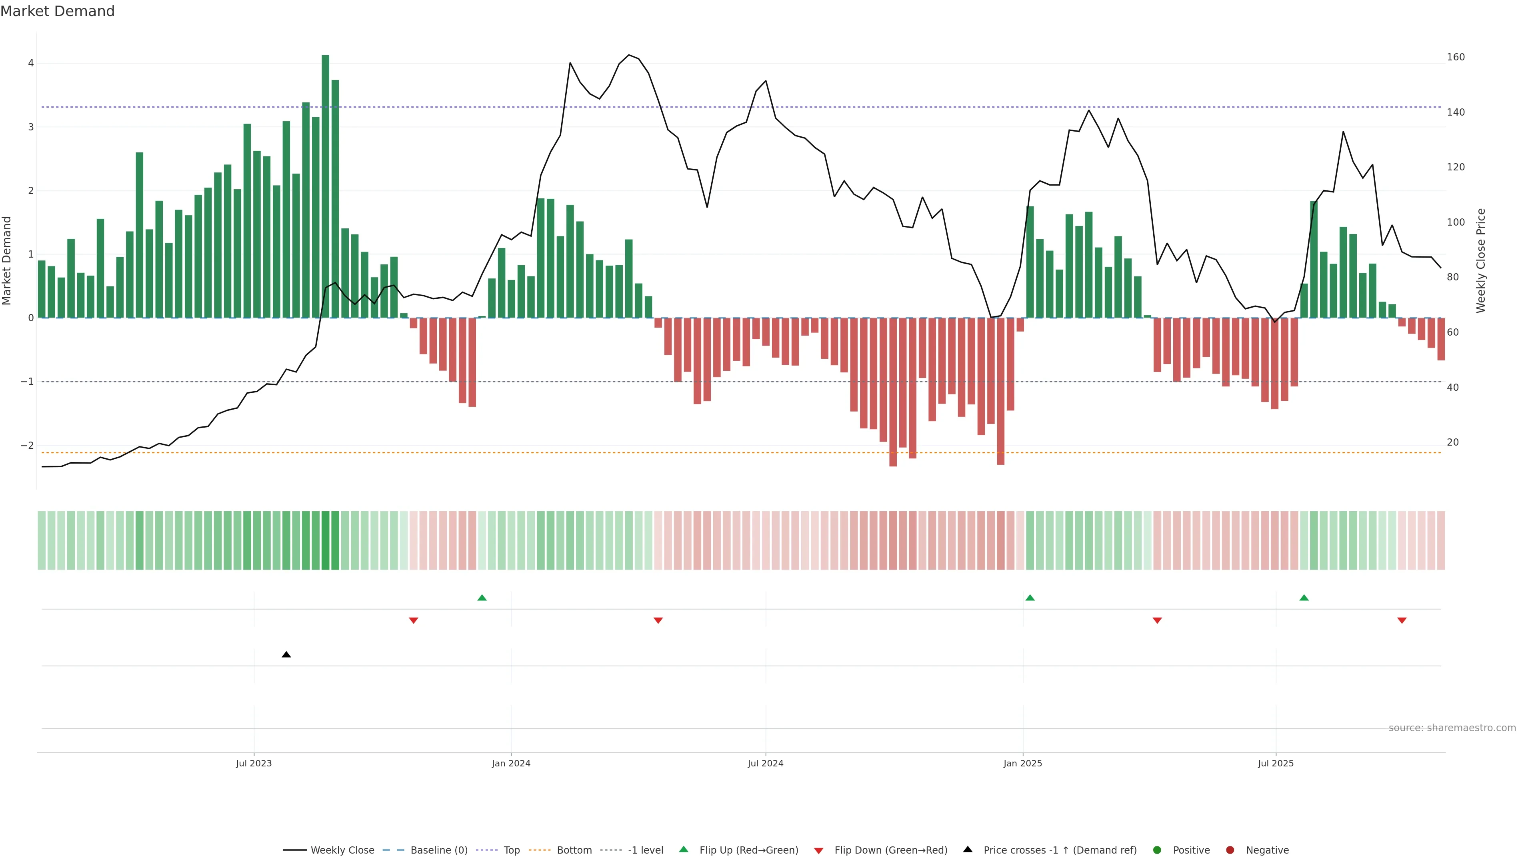Screen dimensions: 1536x864
Task: Click the green Flip Up marker near Jan 2025
Action: pos(1030,598)
